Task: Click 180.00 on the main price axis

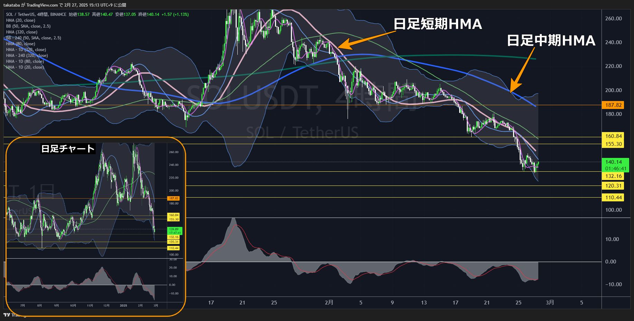Action: click(613, 114)
